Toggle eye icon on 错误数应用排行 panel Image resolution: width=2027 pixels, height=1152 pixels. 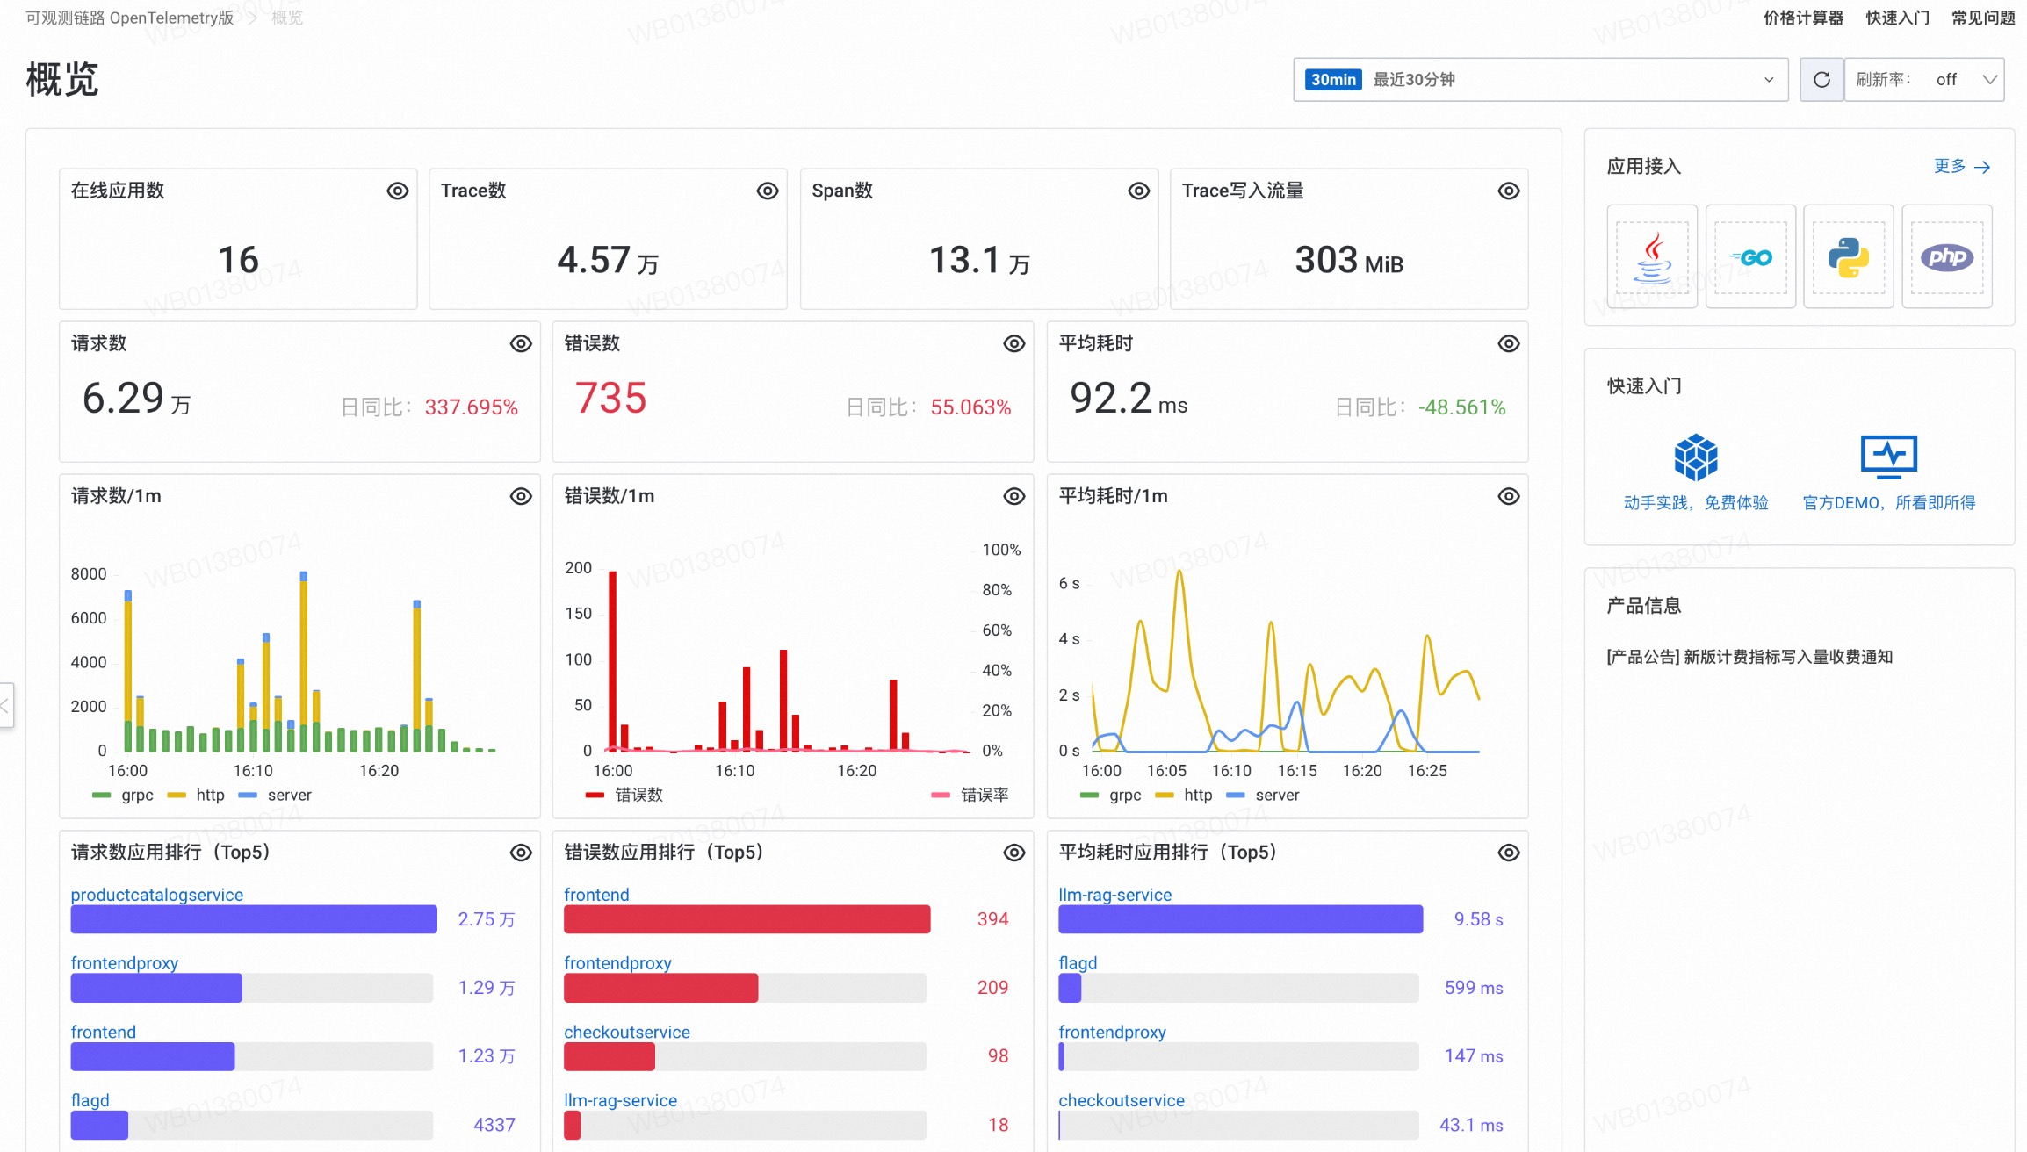(x=1014, y=853)
